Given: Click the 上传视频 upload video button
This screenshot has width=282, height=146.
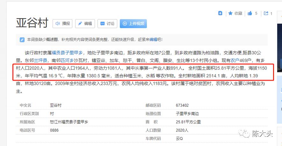Looking at the screenshot, I should [133, 24].
